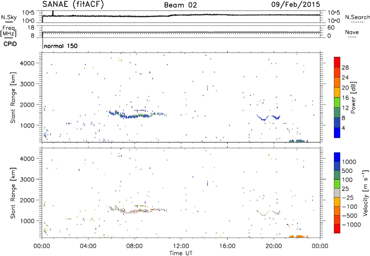Click the '12:00' time axis tick label
The image size is (370, 256).
pos(181,246)
